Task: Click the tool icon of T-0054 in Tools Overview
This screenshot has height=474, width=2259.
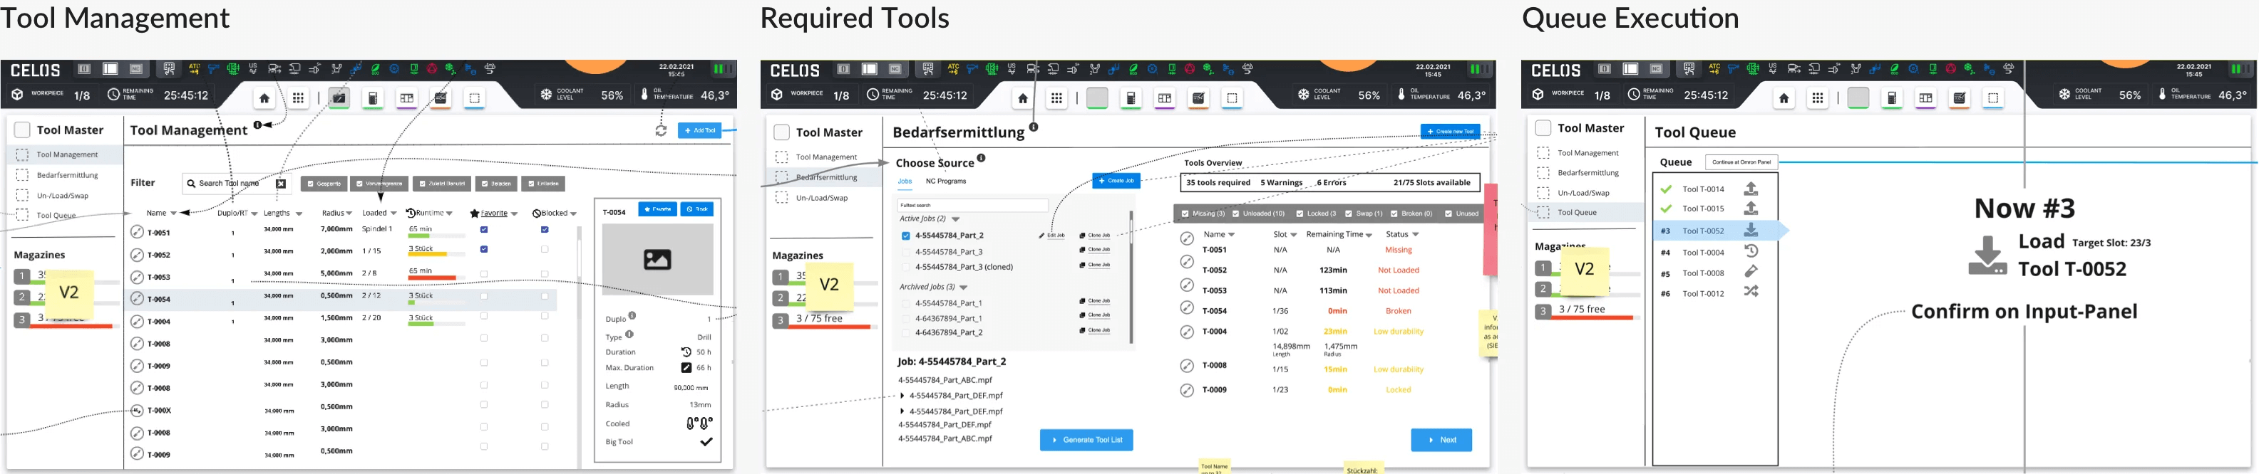Action: click(1186, 307)
